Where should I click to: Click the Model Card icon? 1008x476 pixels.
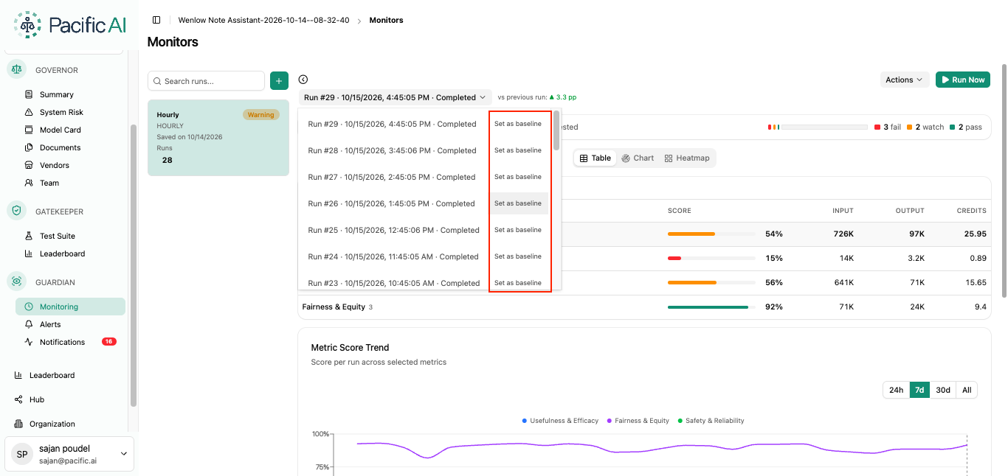coord(29,130)
